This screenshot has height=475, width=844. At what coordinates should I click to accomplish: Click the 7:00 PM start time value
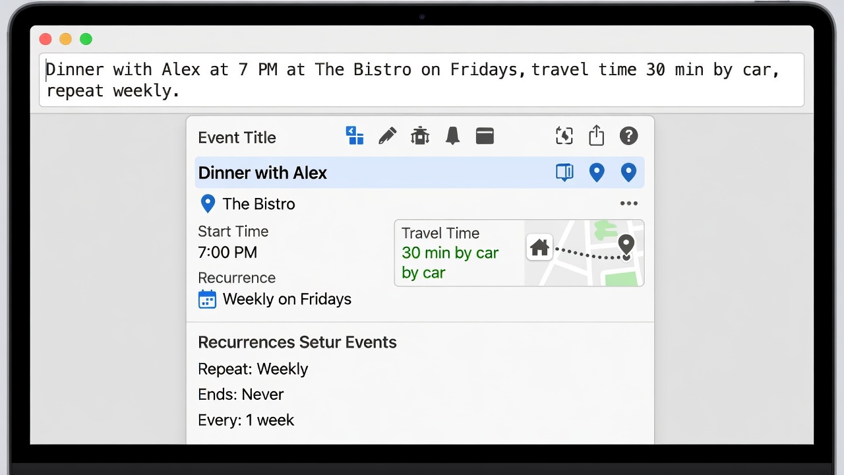(x=227, y=252)
